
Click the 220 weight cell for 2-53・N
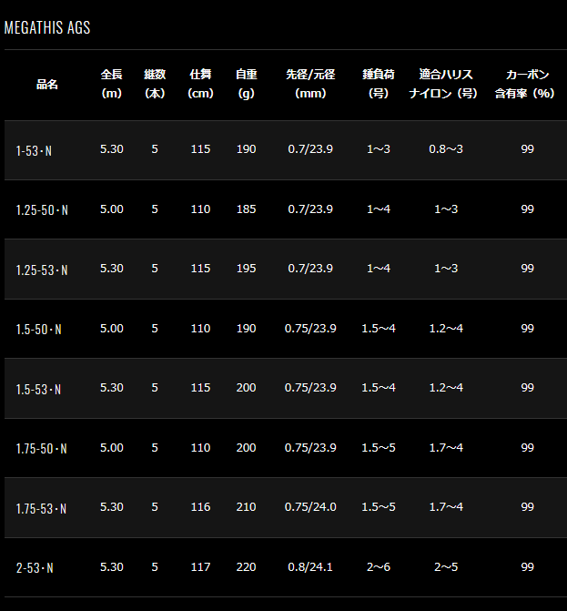pos(246,567)
